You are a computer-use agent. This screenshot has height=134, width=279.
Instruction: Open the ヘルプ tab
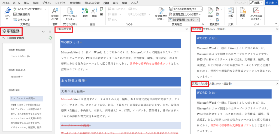point(134,3)
